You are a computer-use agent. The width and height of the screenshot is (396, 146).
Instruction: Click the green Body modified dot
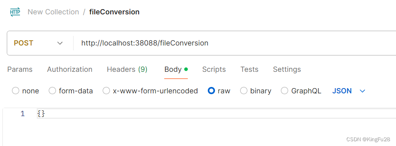(186, 69)
